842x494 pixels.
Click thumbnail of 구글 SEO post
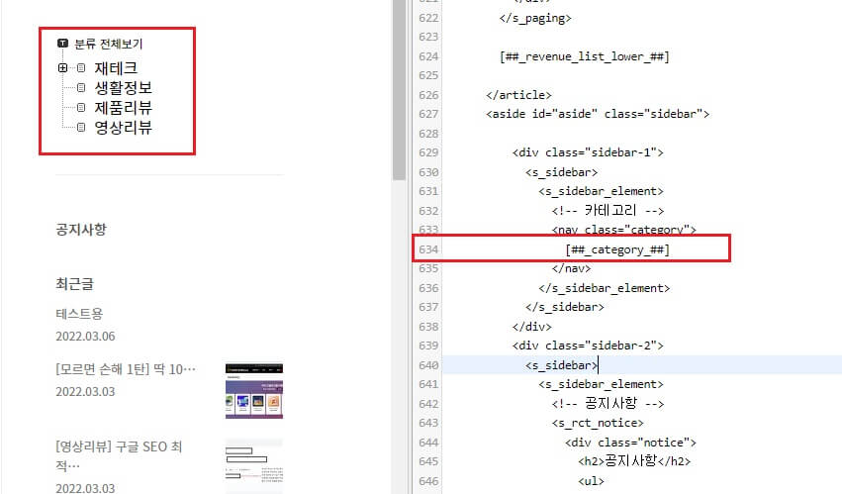tap(254, 466)
